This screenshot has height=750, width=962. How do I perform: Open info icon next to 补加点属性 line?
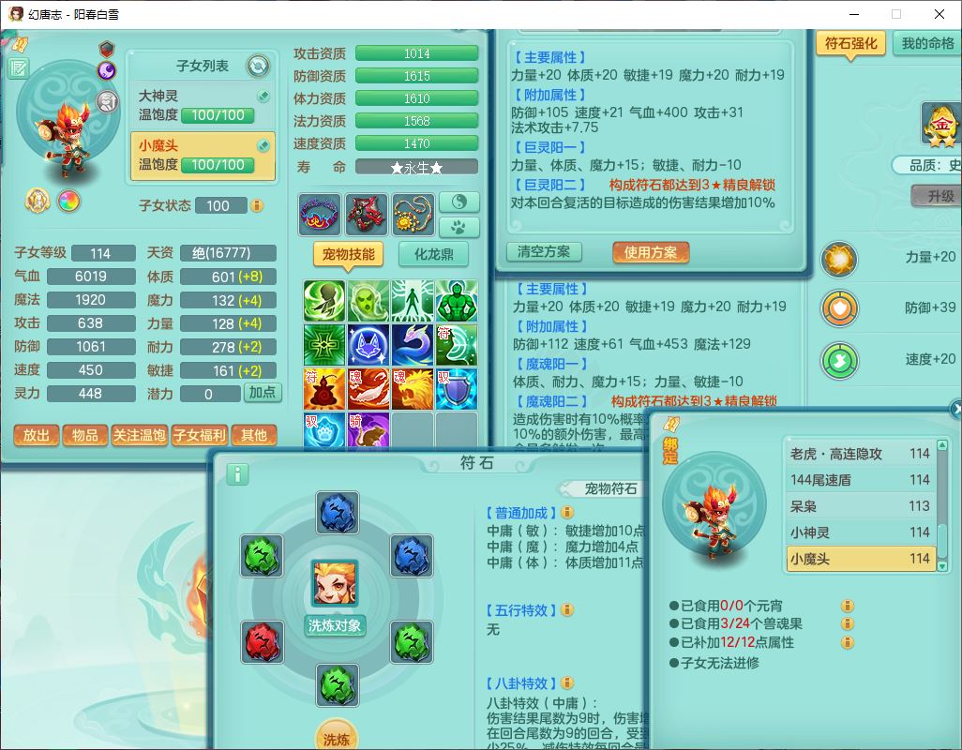pos(848,643)
